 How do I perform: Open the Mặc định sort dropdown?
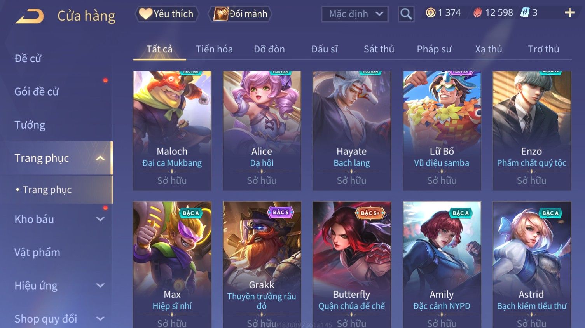[x=355, y=14]
